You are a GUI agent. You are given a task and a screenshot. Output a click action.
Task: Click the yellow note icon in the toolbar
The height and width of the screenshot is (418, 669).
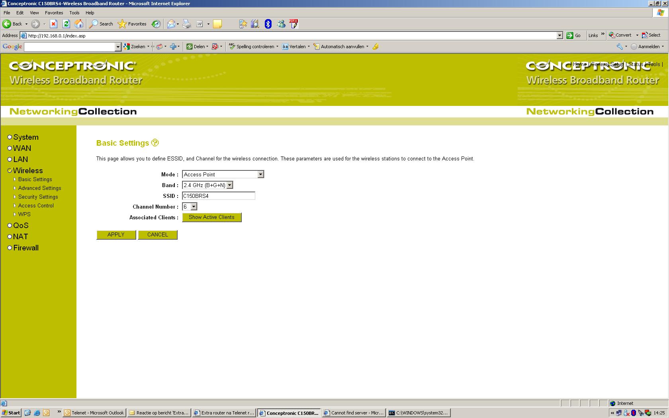pos(217,24)
